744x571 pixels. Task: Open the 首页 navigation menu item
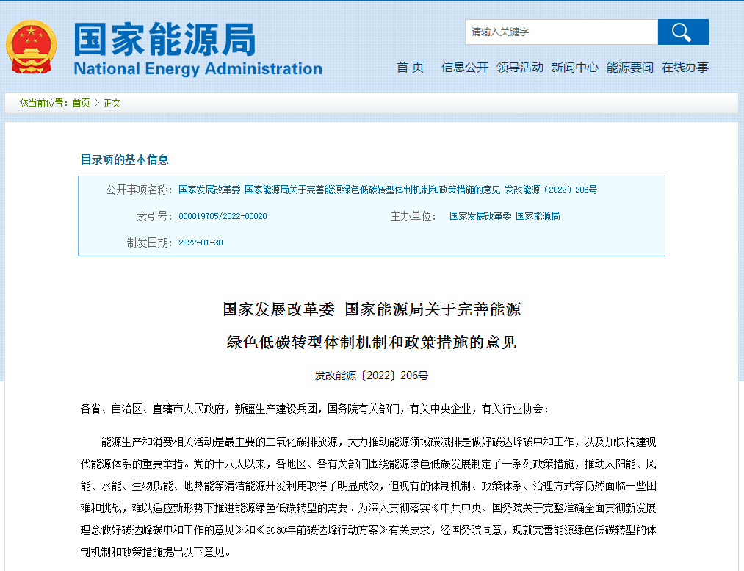(x=410, y=68)
